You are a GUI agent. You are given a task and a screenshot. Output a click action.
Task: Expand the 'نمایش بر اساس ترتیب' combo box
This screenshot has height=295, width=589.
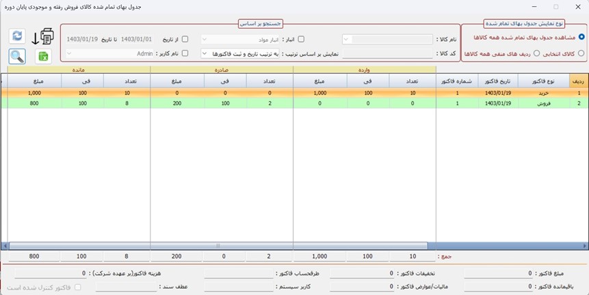pos(205,53)
